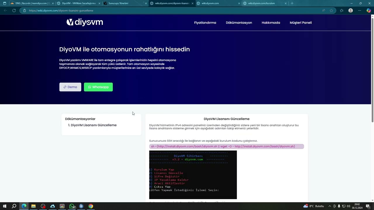Open the Windows Start menu
The image size is (374, 210).
tap(4, 206)
